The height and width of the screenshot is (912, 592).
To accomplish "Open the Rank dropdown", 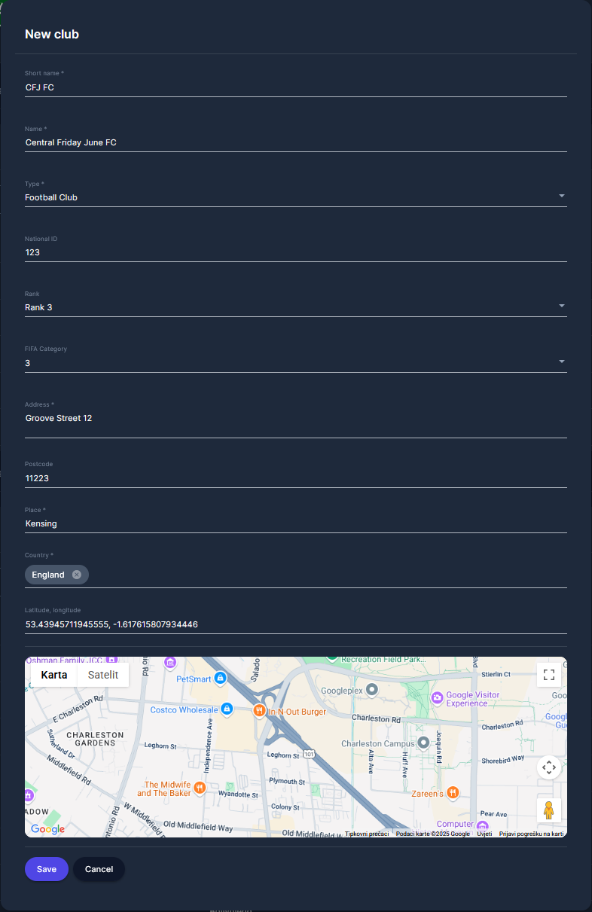I will coord(562,307).
